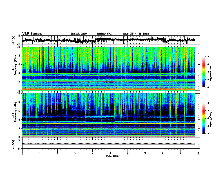Click inside the ch.1 spectrogram plot
This screenshot has width=223, height=172.
[x=109, y=69]
